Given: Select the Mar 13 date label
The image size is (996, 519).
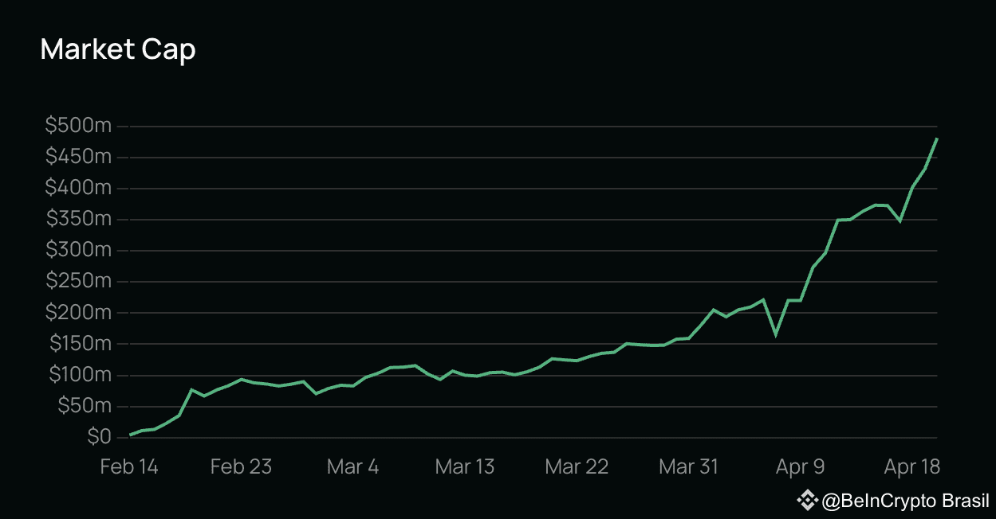Looking at the screenshot, I should (x=465, y=467).
